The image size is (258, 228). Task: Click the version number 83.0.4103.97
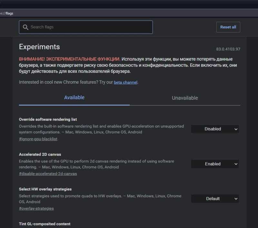tap(228, 49)
